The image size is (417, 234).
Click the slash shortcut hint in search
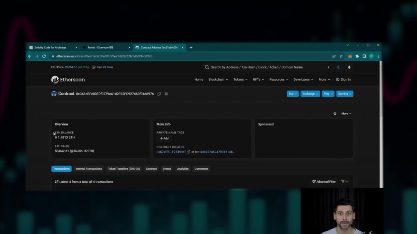pyautogui.click(x=328, y=67)
